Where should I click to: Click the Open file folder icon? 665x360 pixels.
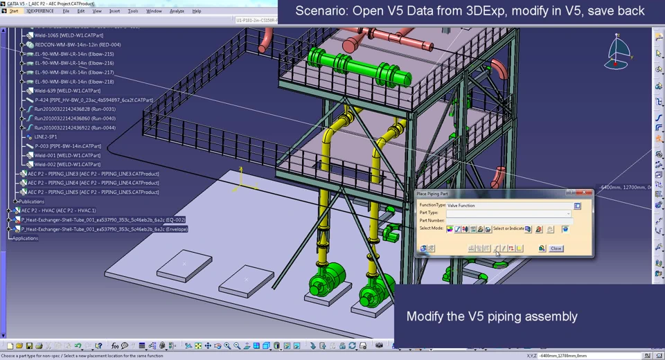pyautogui.click(x=19, y=346)
